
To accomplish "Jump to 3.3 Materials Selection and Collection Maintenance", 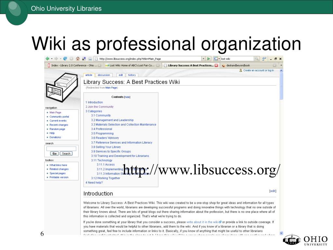I will [x=124, y=125].
